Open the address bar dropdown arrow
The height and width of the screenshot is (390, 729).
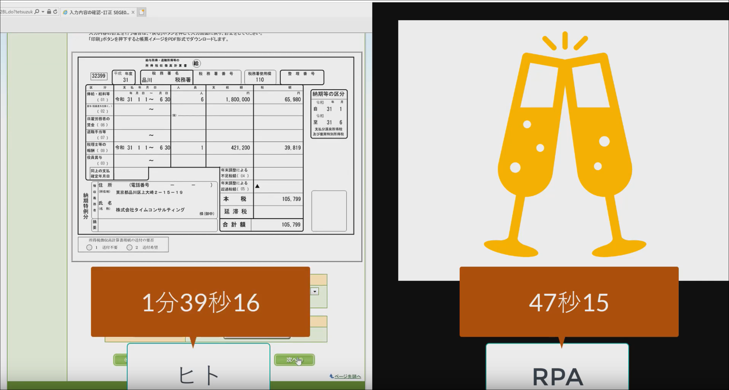pos(43,12)
